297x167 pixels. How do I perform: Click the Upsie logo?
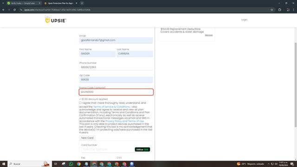point(56,20)
